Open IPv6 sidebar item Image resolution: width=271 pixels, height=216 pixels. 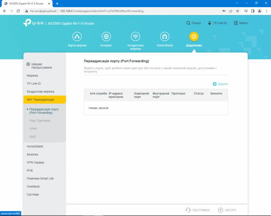[x=30, y=170]
